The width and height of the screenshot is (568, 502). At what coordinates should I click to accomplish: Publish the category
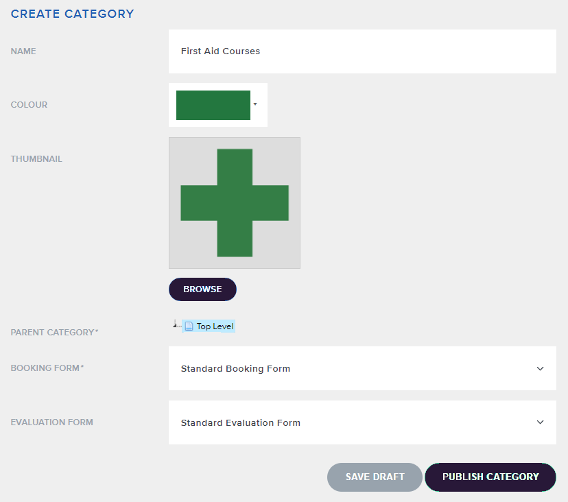click(490, 477)
